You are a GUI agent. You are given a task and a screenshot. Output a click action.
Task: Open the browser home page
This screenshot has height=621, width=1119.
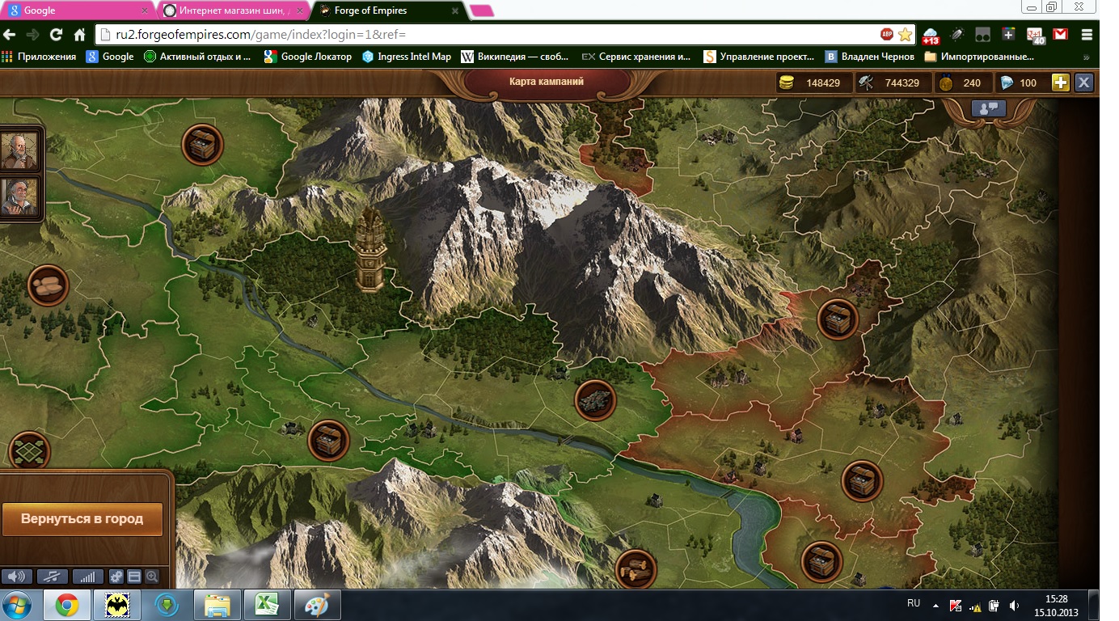click(x=79, y=35)
